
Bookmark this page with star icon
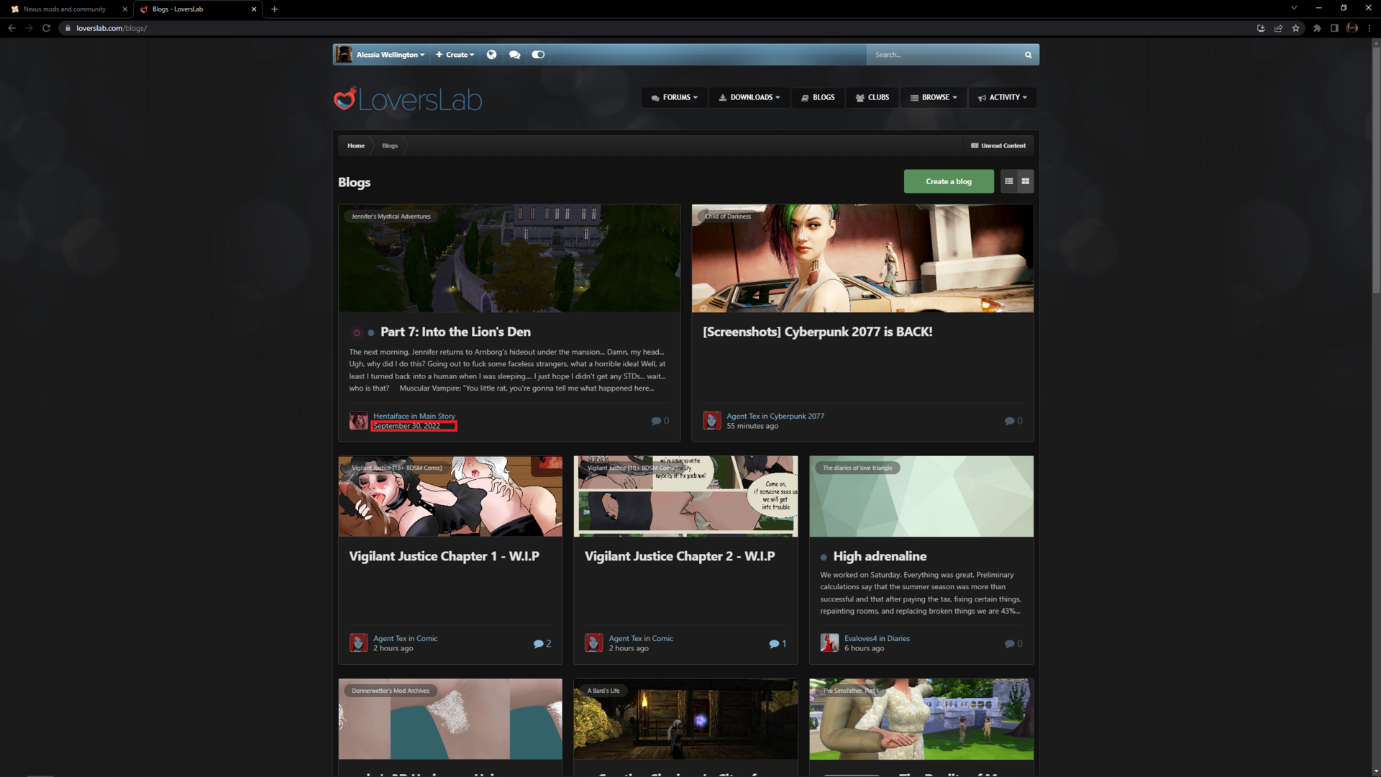tap(1295, 28)
